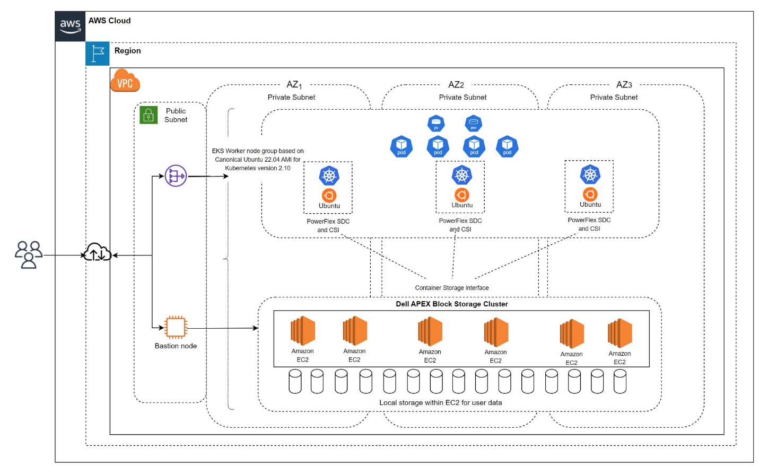
Task: Select the first storage cylinder on the left
Action: tap(295, 381)
